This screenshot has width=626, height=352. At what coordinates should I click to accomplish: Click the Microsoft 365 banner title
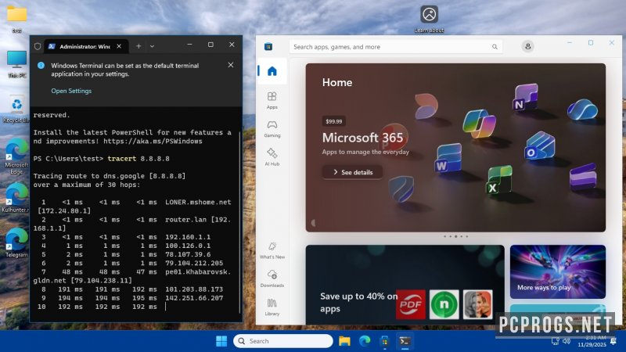[362, 138]
